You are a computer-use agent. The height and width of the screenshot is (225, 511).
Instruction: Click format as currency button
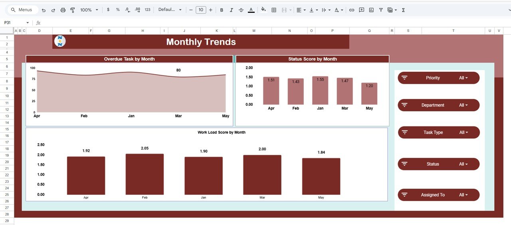click(108, 10)
